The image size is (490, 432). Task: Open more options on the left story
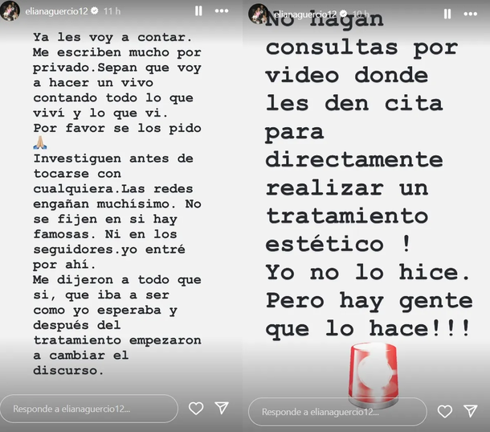click(x=222, y=11)
